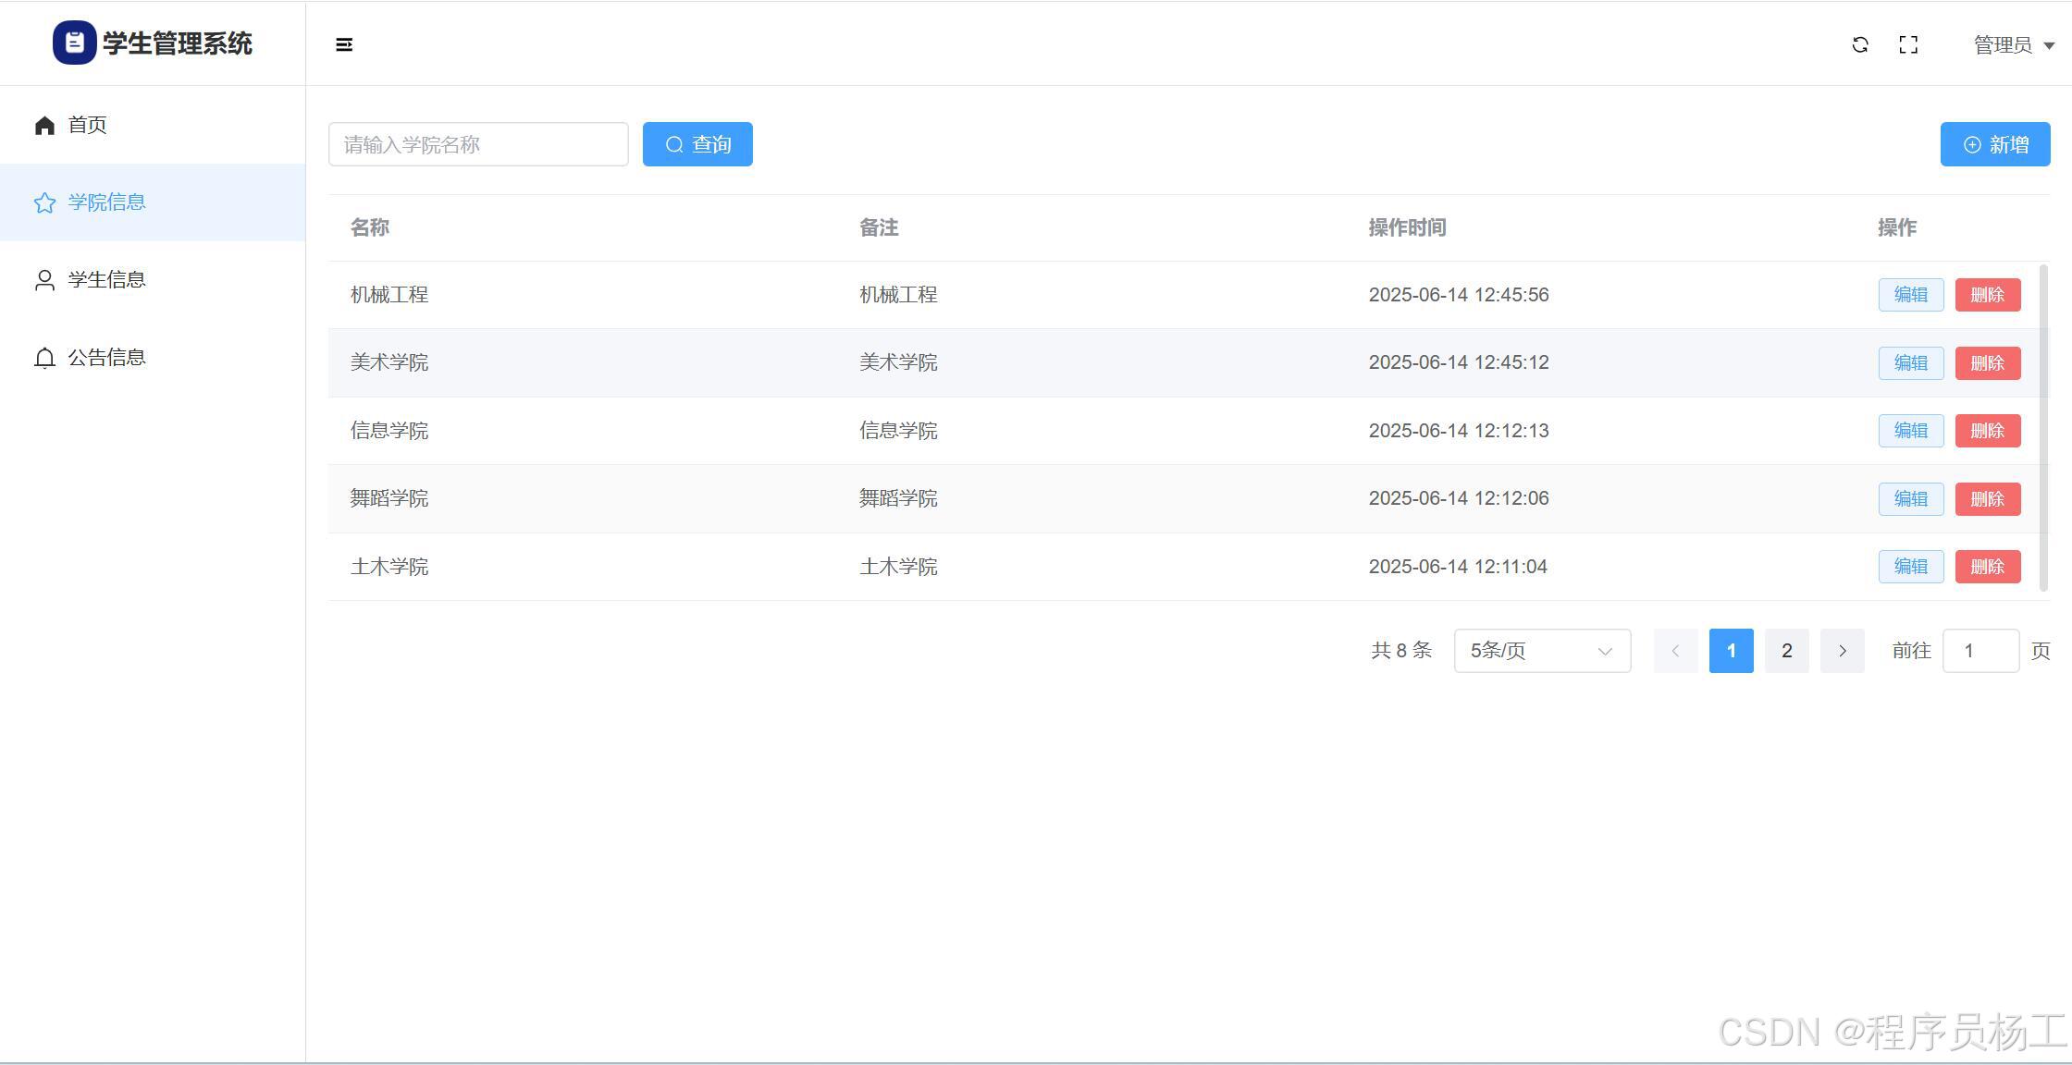Open the 管理员 user dropdown

click(x=2013, y=45)
